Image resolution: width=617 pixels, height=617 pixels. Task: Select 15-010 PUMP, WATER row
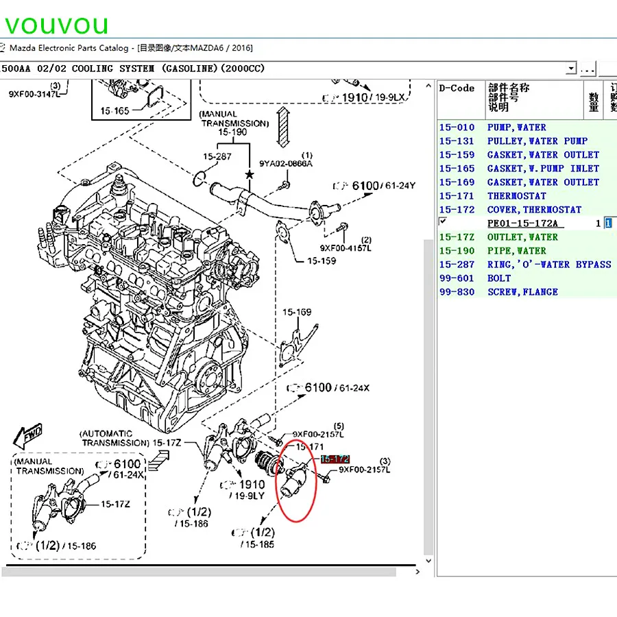coord(527,127)
